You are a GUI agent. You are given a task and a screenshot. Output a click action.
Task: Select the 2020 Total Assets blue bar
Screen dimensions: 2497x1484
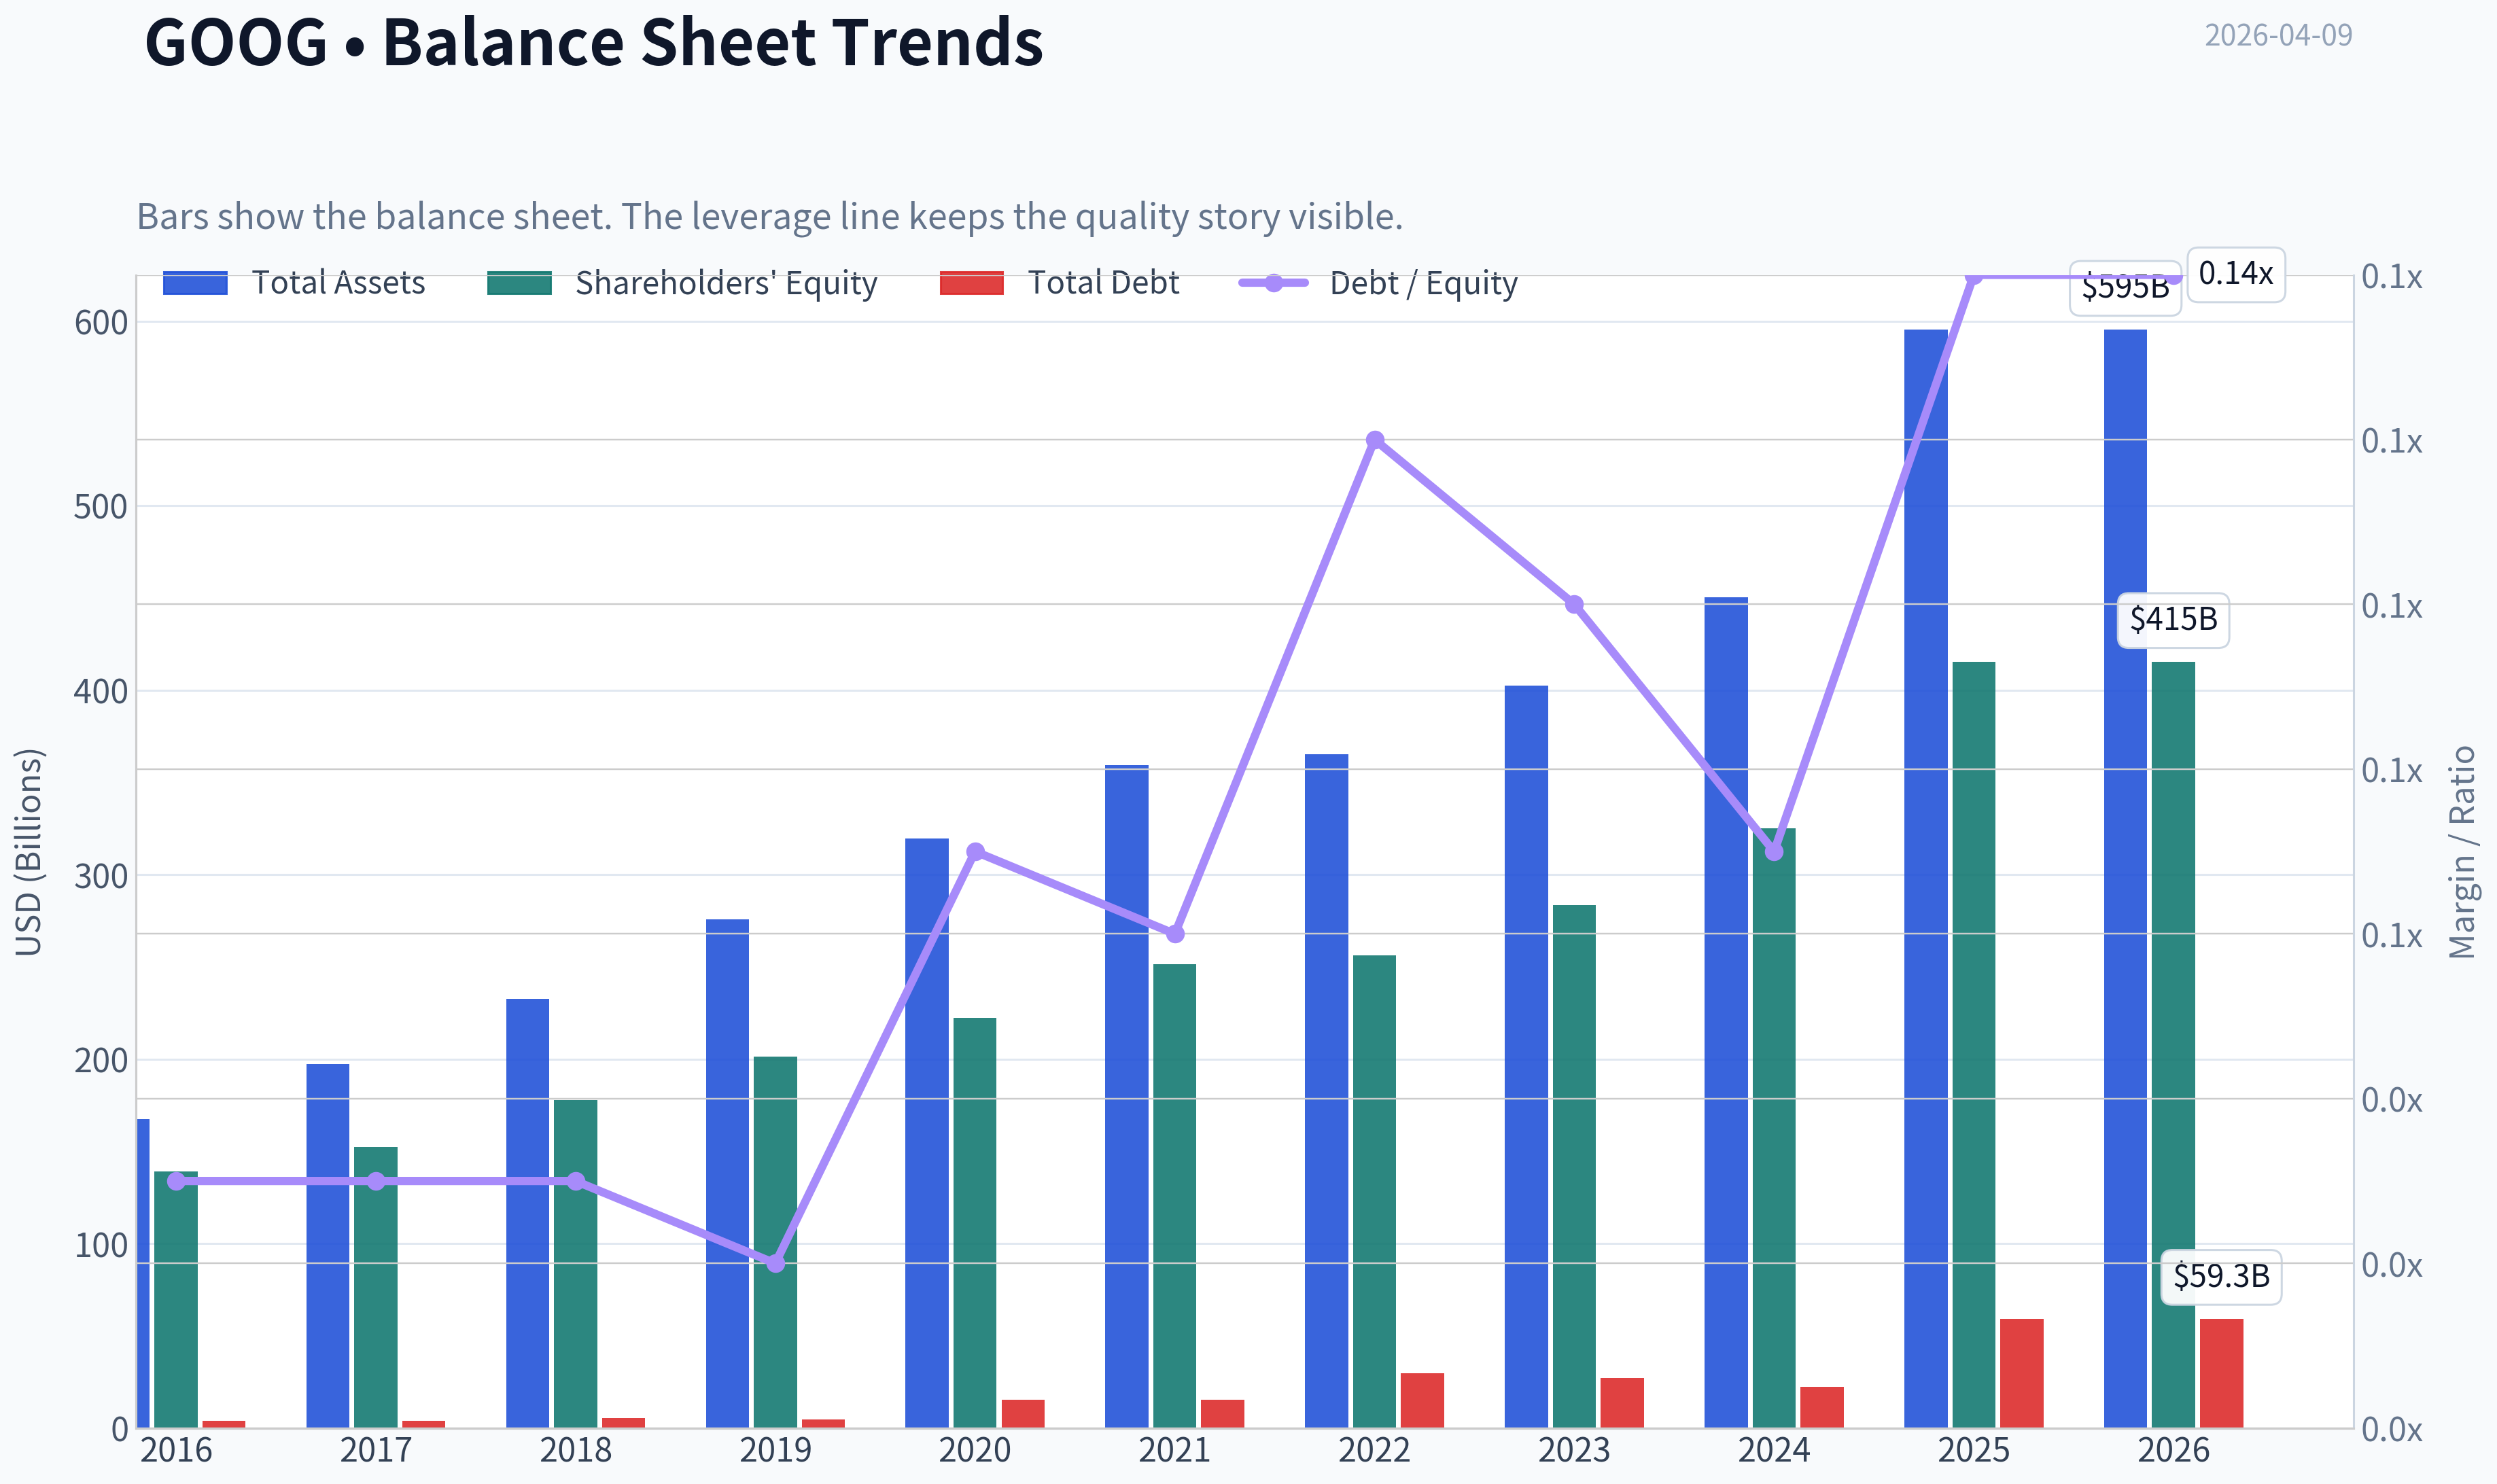(927, 1133)
